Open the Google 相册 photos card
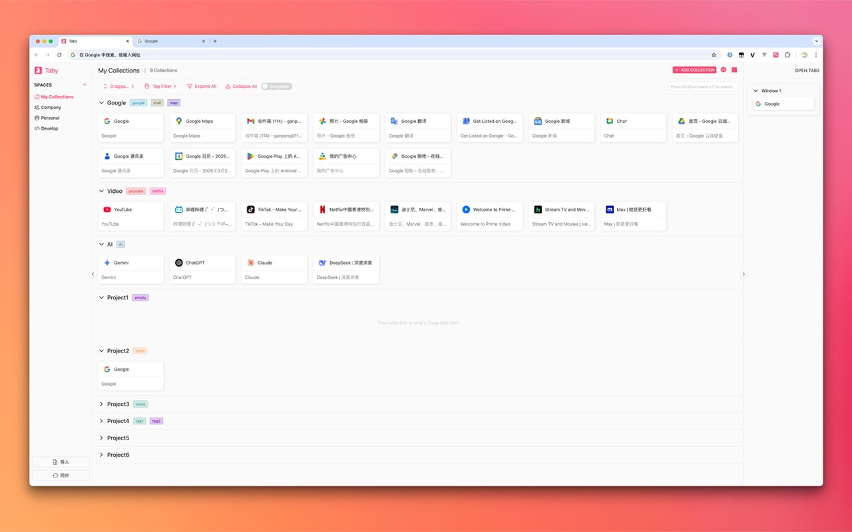This screenshot has height=532, width=852. [x=347, y=128]
